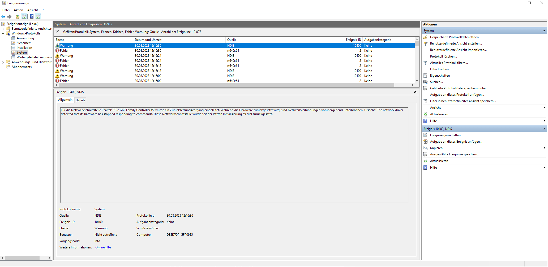The width and height of the screenshot is (548, 267).
Task: Select Weitergeleitete Ereignisse in tree
Action: click(34, 57)
